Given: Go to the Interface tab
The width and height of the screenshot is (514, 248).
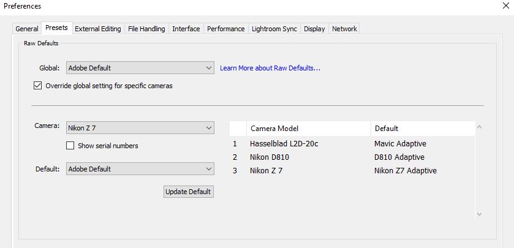Looking at the screenshot, I should point(186,29).
